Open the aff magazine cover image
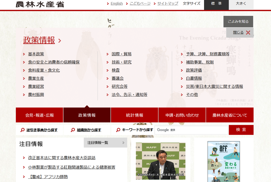271x182 pixels. (223, 161)
